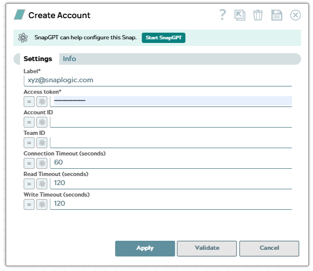This screenshot has height=271, width=313.
Task: Apply the account settings
Action: [145, 249]
